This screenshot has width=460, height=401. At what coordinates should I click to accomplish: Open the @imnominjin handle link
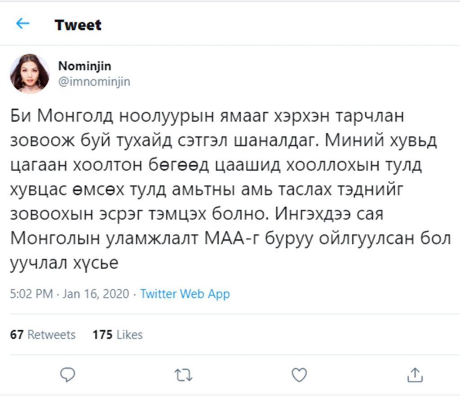coord(94,81)
